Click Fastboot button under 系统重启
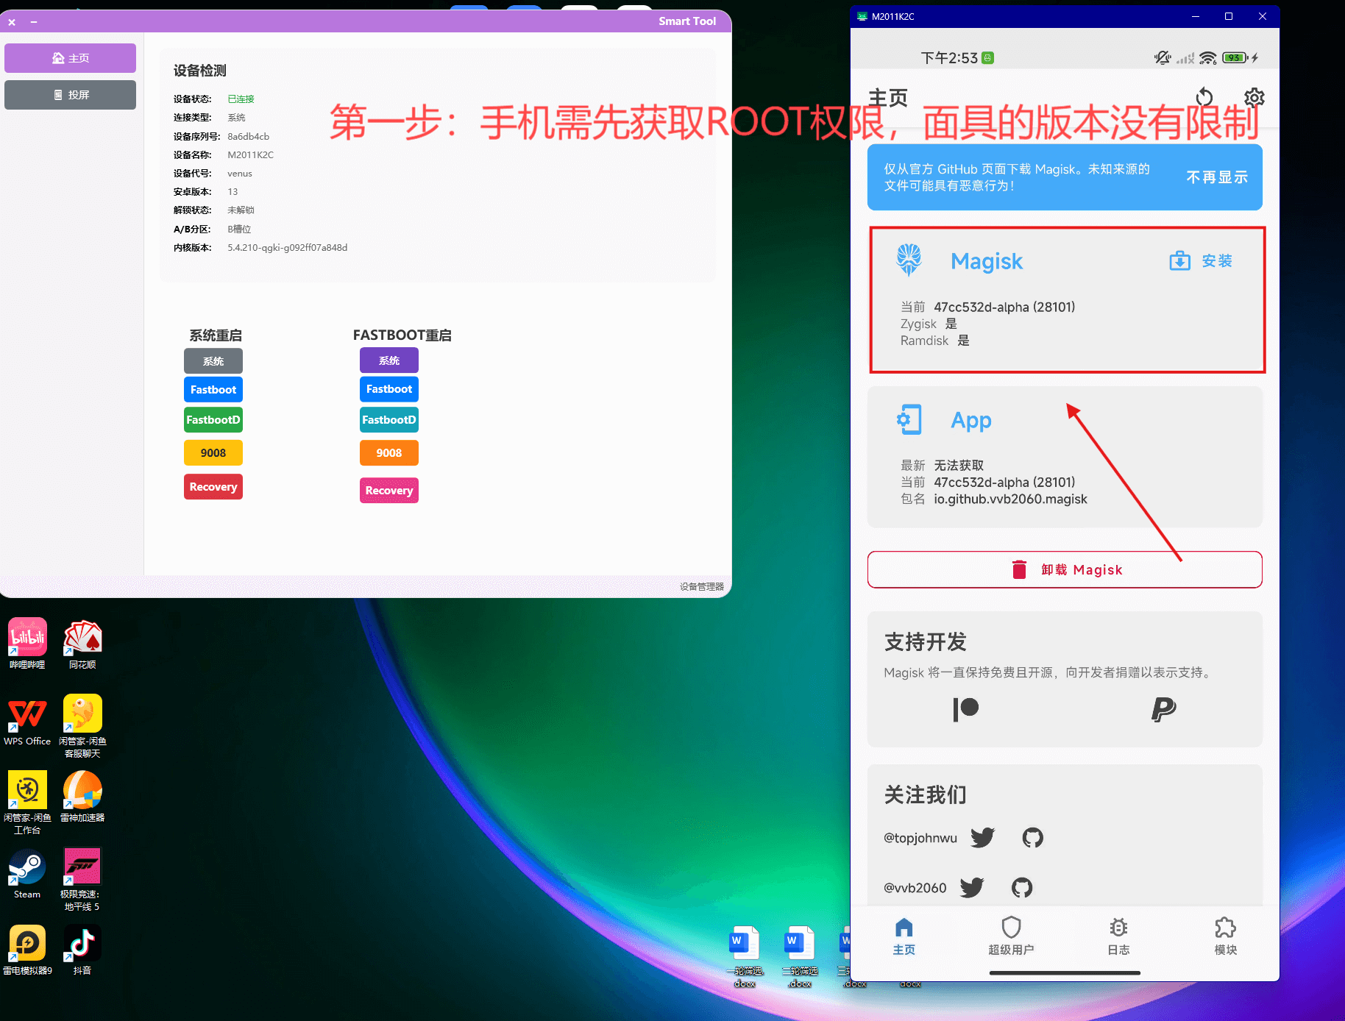 tap(213, 390)
